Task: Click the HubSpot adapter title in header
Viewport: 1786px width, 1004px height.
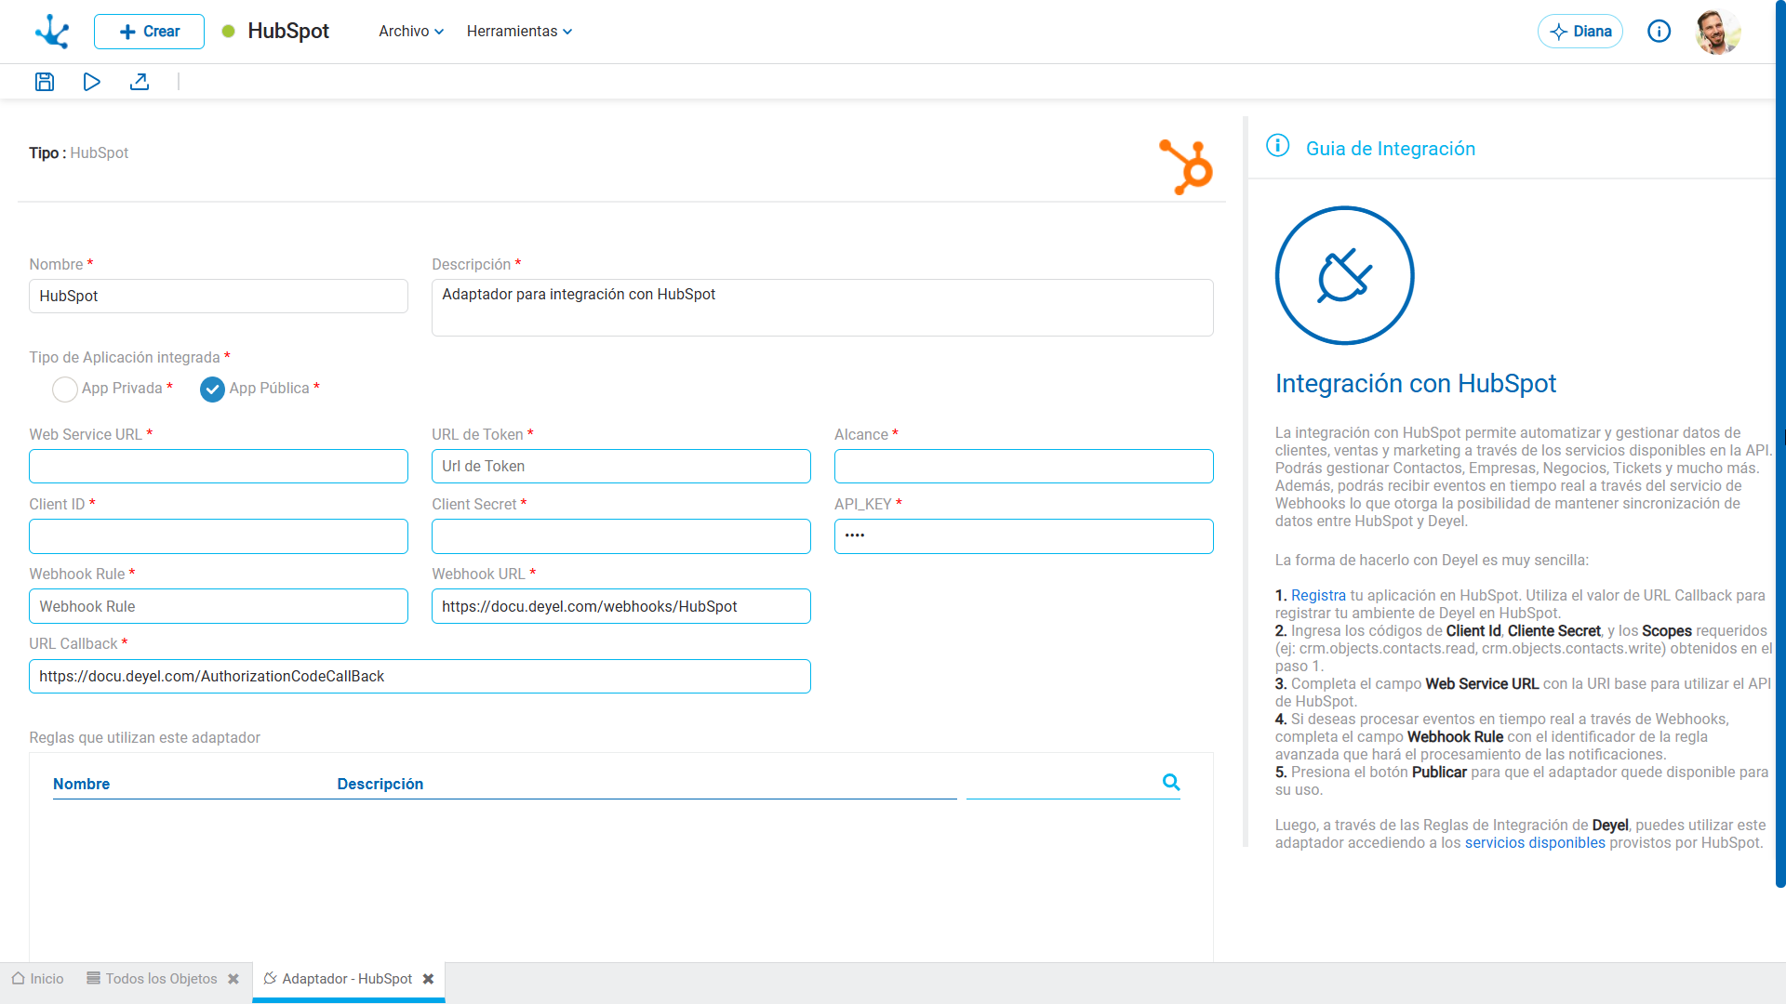Action: 288,32
